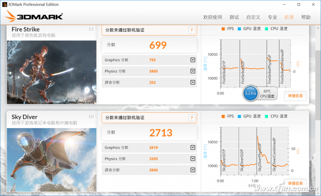Click the 63°C CPU温度 readout
The width and height of the screenshot is (321, 196).
pos(267,94)
